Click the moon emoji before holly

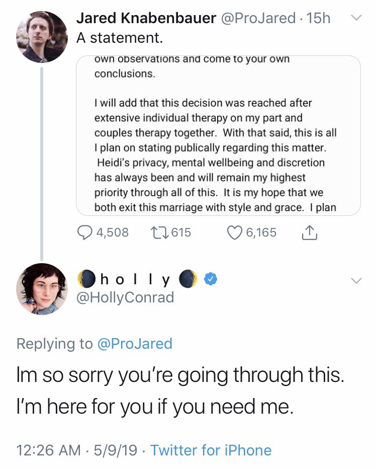coord(86,279)
